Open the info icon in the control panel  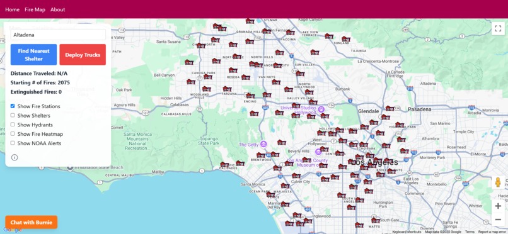point(14,157)
